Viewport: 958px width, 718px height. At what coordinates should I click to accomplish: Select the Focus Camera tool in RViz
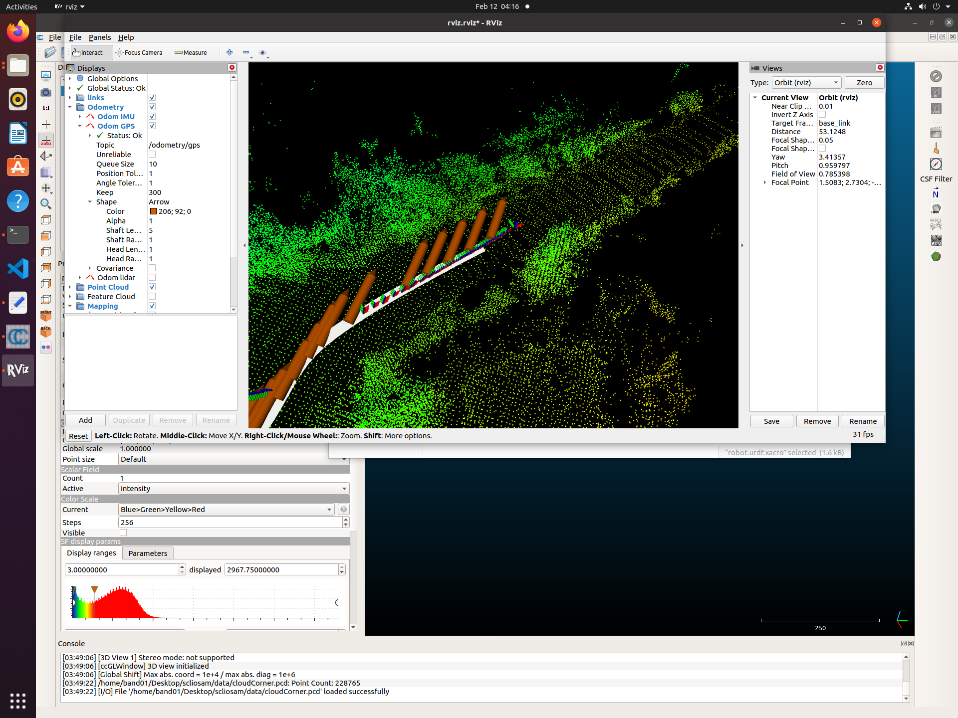pos(139,52)
